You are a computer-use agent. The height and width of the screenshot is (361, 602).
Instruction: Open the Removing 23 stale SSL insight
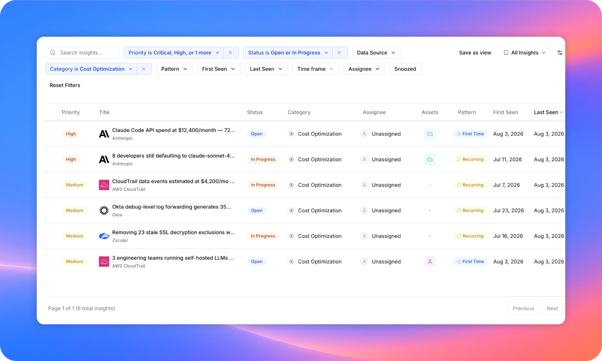coord(173,233)
